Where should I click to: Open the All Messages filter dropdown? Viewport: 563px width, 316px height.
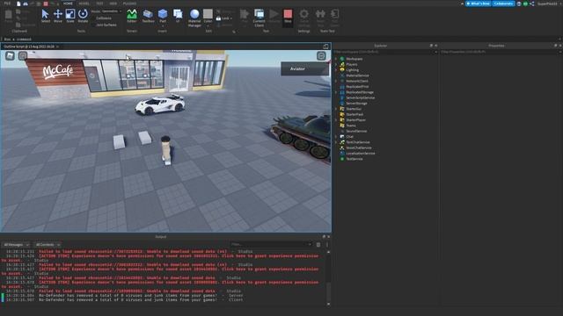click(16, 245)
